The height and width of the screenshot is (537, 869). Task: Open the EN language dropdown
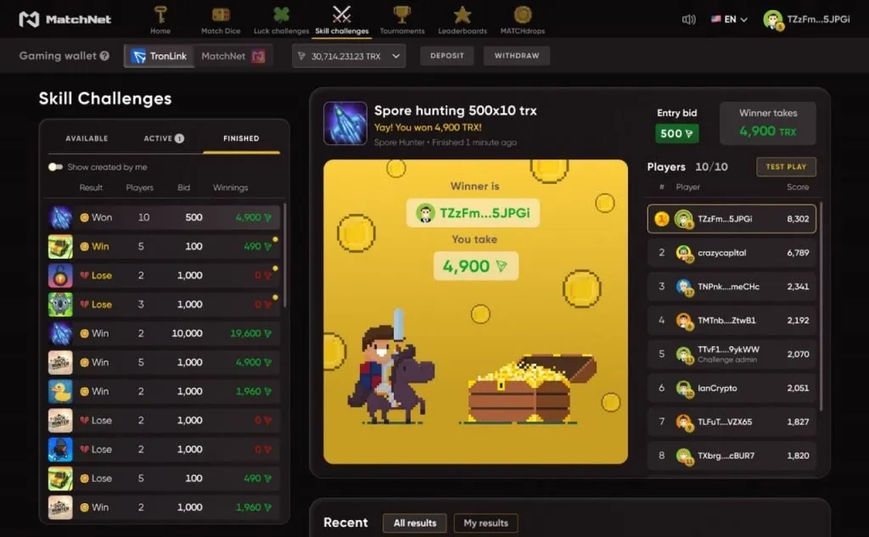(729, 20)
